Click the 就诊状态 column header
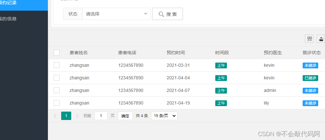 [312, 53]
